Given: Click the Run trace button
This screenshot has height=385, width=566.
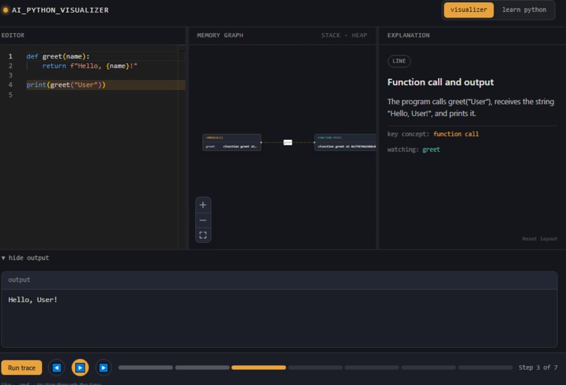Looking at the screenshot, I should pyautogui.click(x=22, y=367).
